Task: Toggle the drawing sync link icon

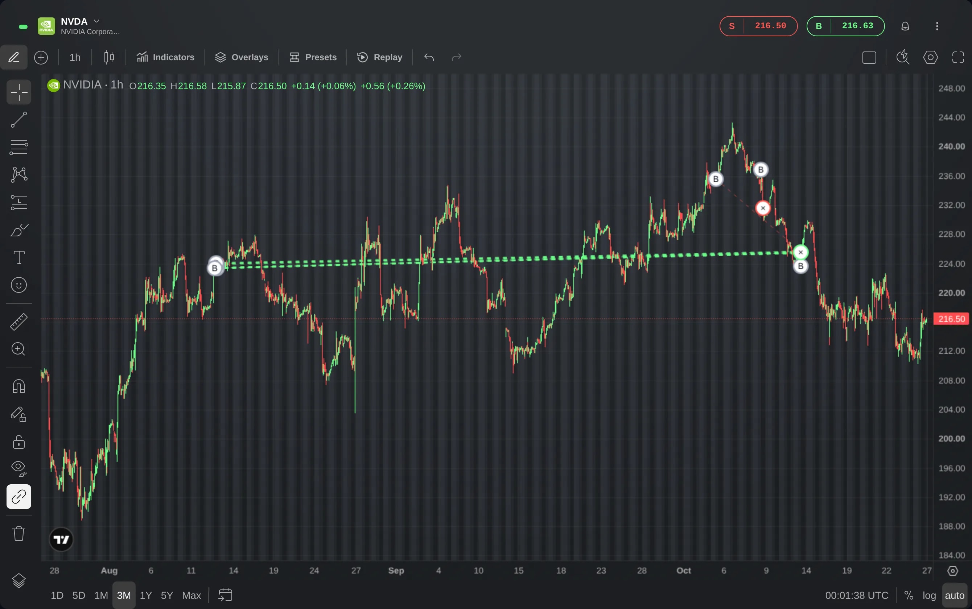Action: [x=18, y=497]
